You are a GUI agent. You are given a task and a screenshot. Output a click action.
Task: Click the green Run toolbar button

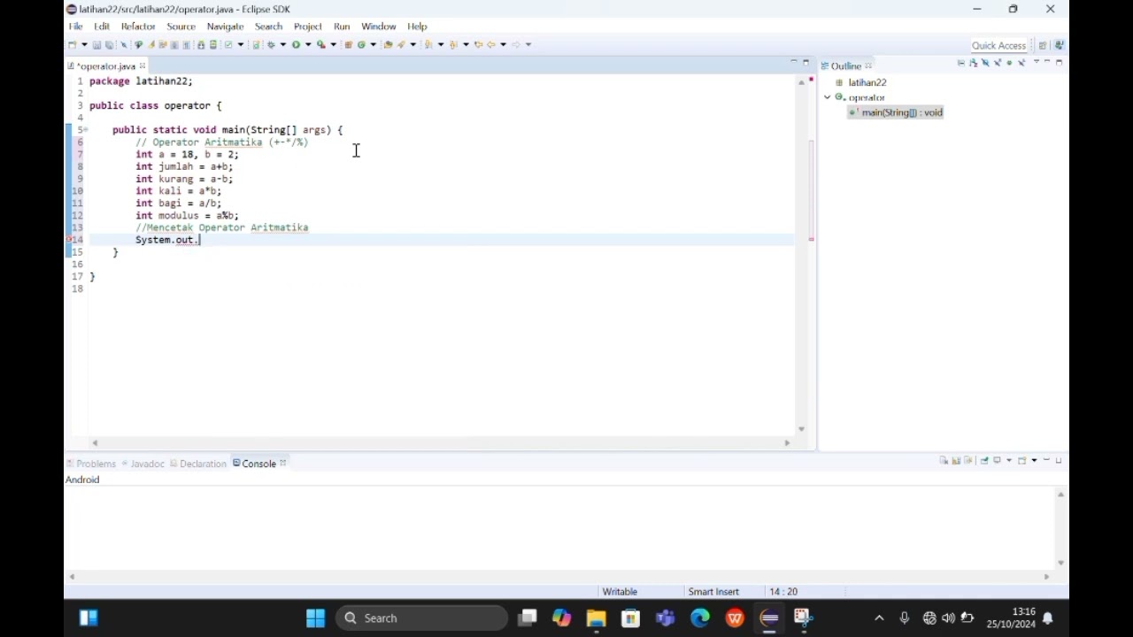click(296, 44)
